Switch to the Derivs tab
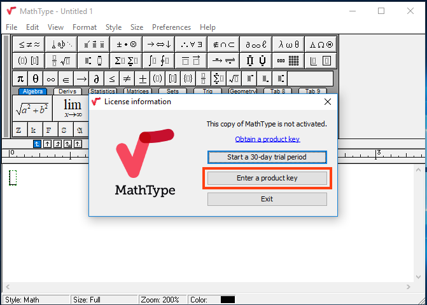The image size is (427, 305). coord(67,91)
